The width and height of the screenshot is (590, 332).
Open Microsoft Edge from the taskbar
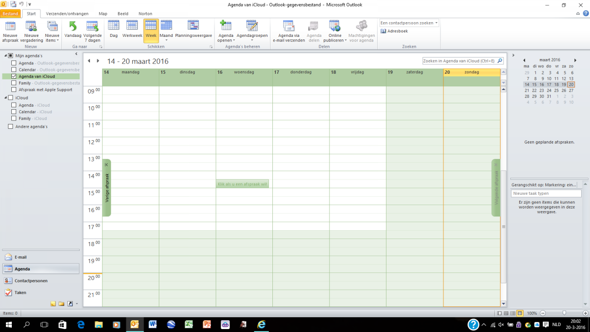81,325
